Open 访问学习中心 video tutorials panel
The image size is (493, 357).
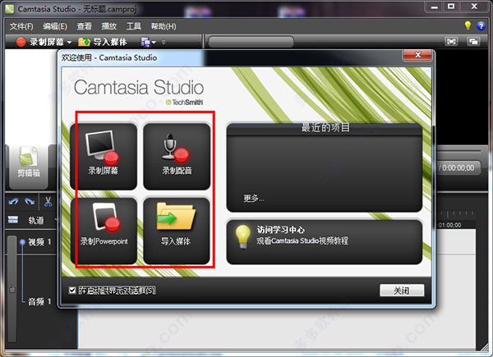(325, 242)
